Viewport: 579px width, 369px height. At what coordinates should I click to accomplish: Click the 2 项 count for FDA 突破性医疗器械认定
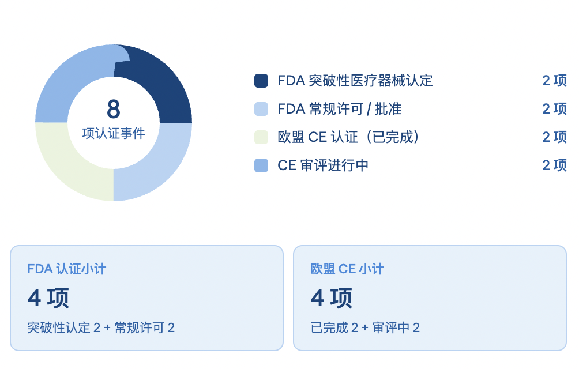tap(554, 81)
